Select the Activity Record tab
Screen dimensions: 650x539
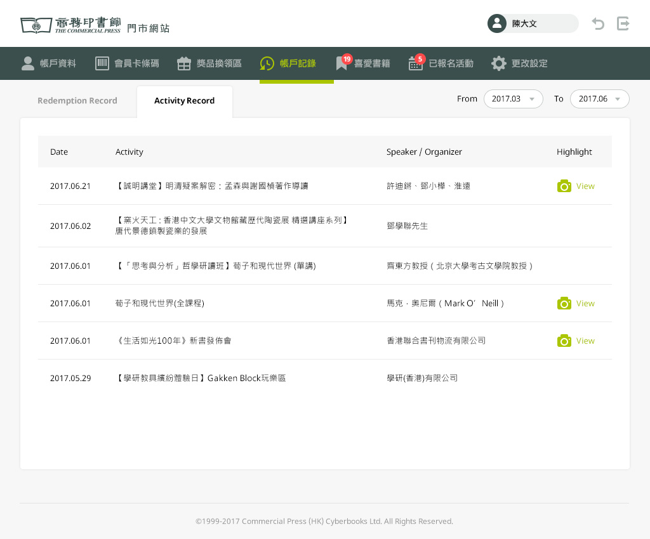184,101
